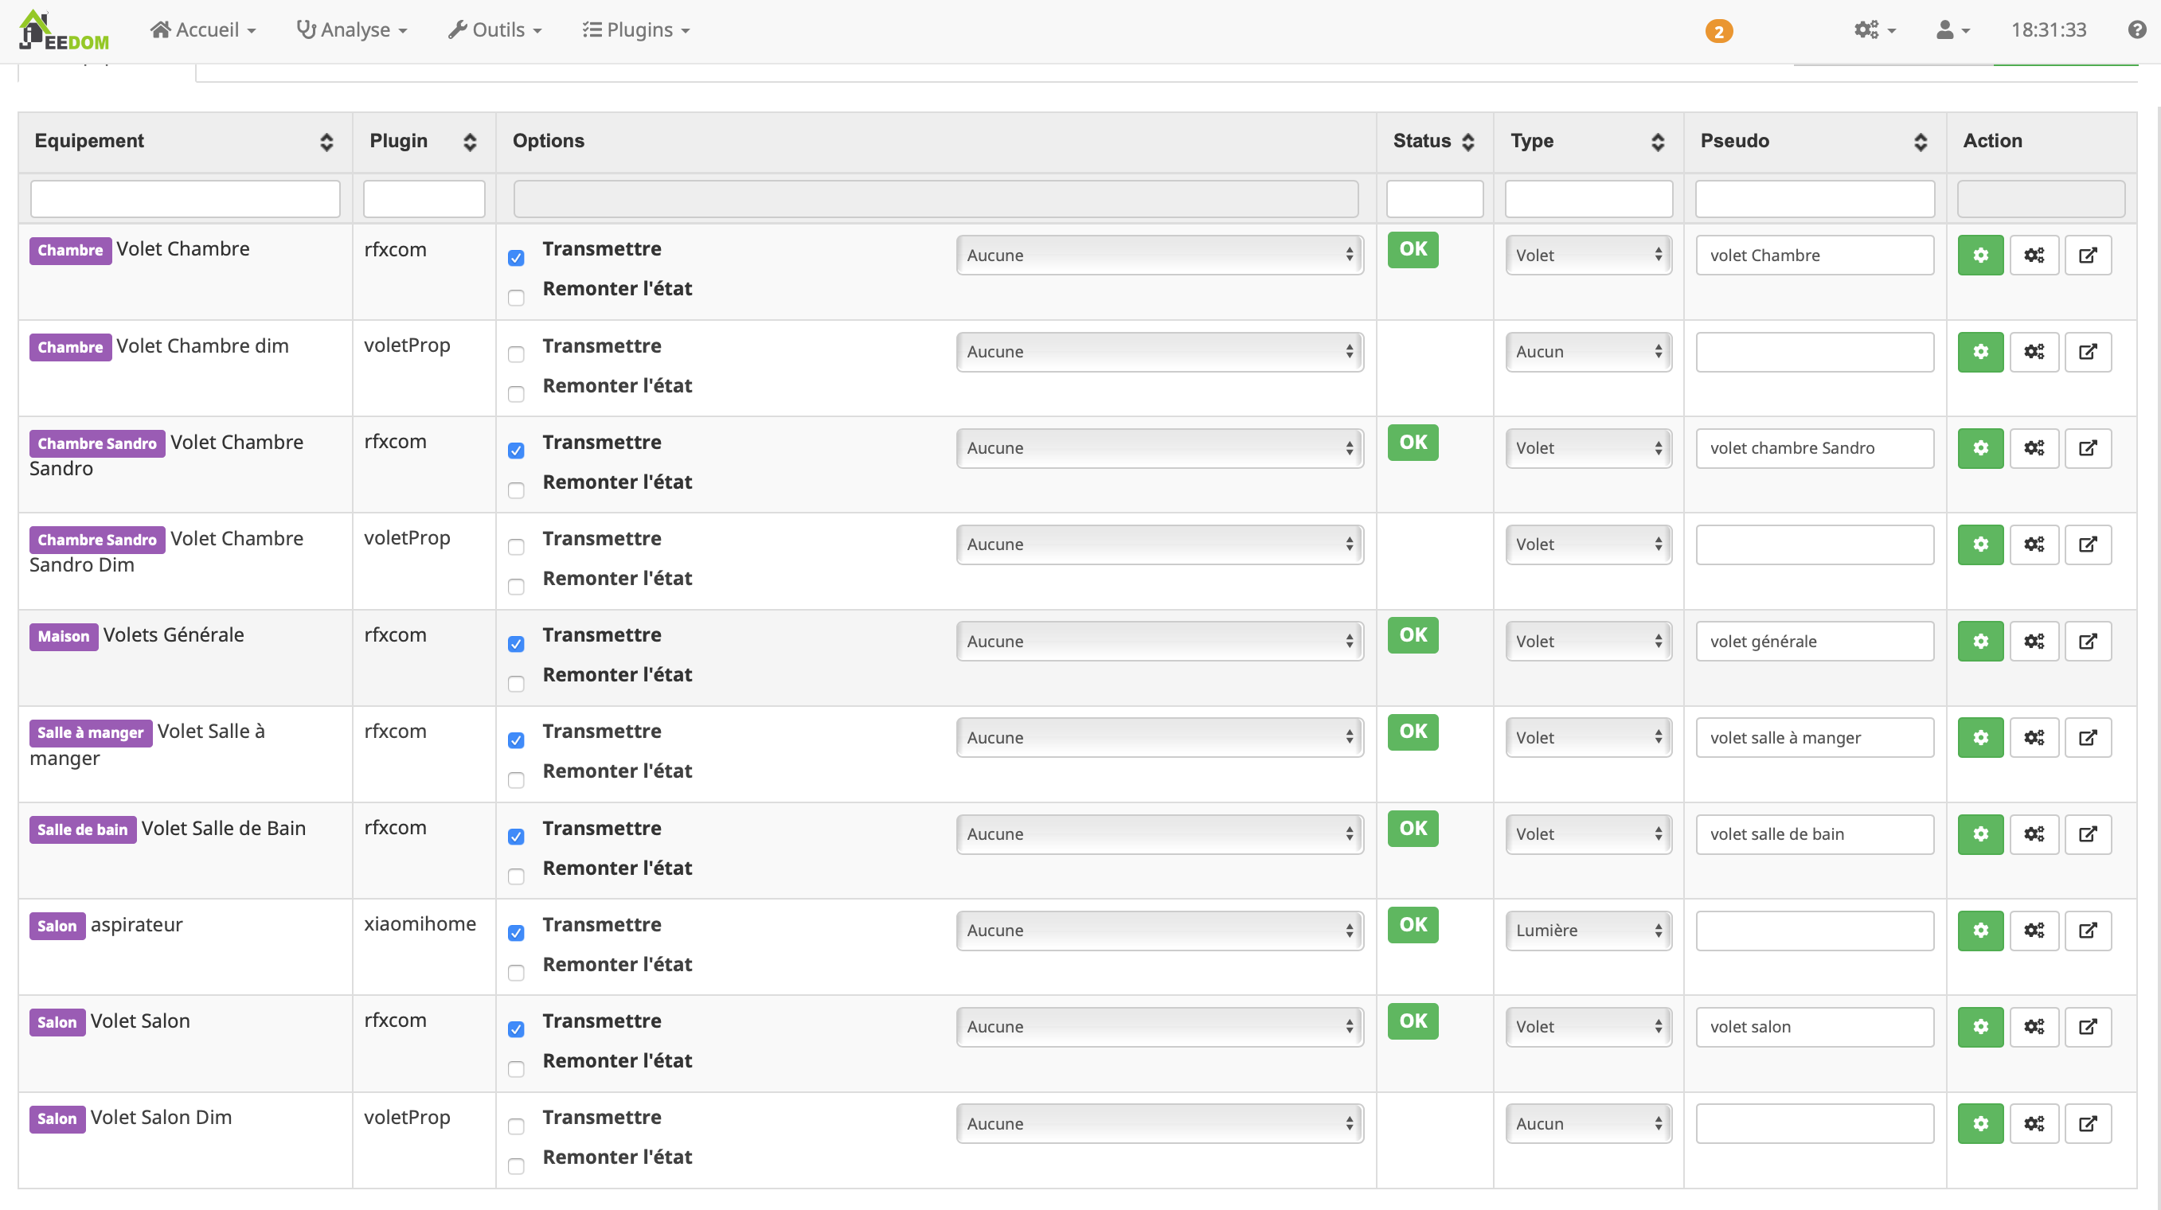Click Salle de bain object tag
2161x1210 pixels.
[x=82, y=829]
